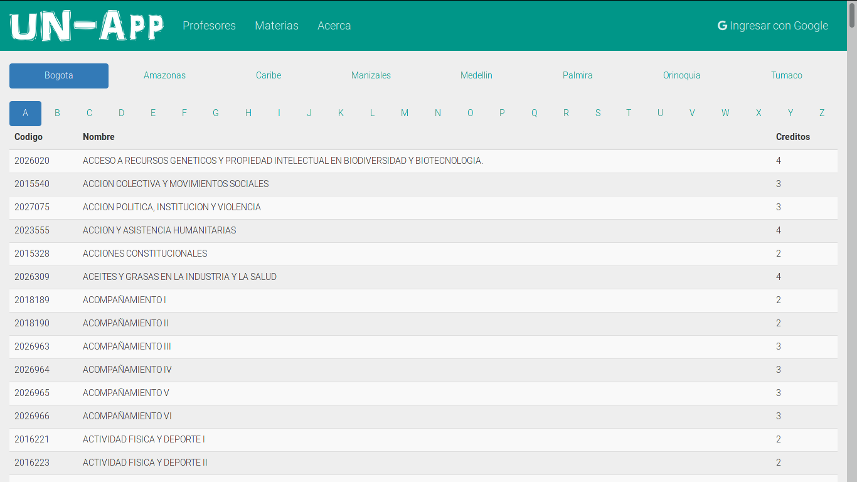This screenshot has width=857, height=482.
Task: Filter subjects by letter B
Action: point(57,113)
